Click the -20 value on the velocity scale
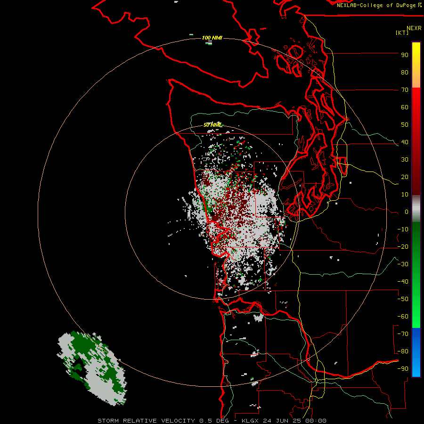 (x=403, y=247)
